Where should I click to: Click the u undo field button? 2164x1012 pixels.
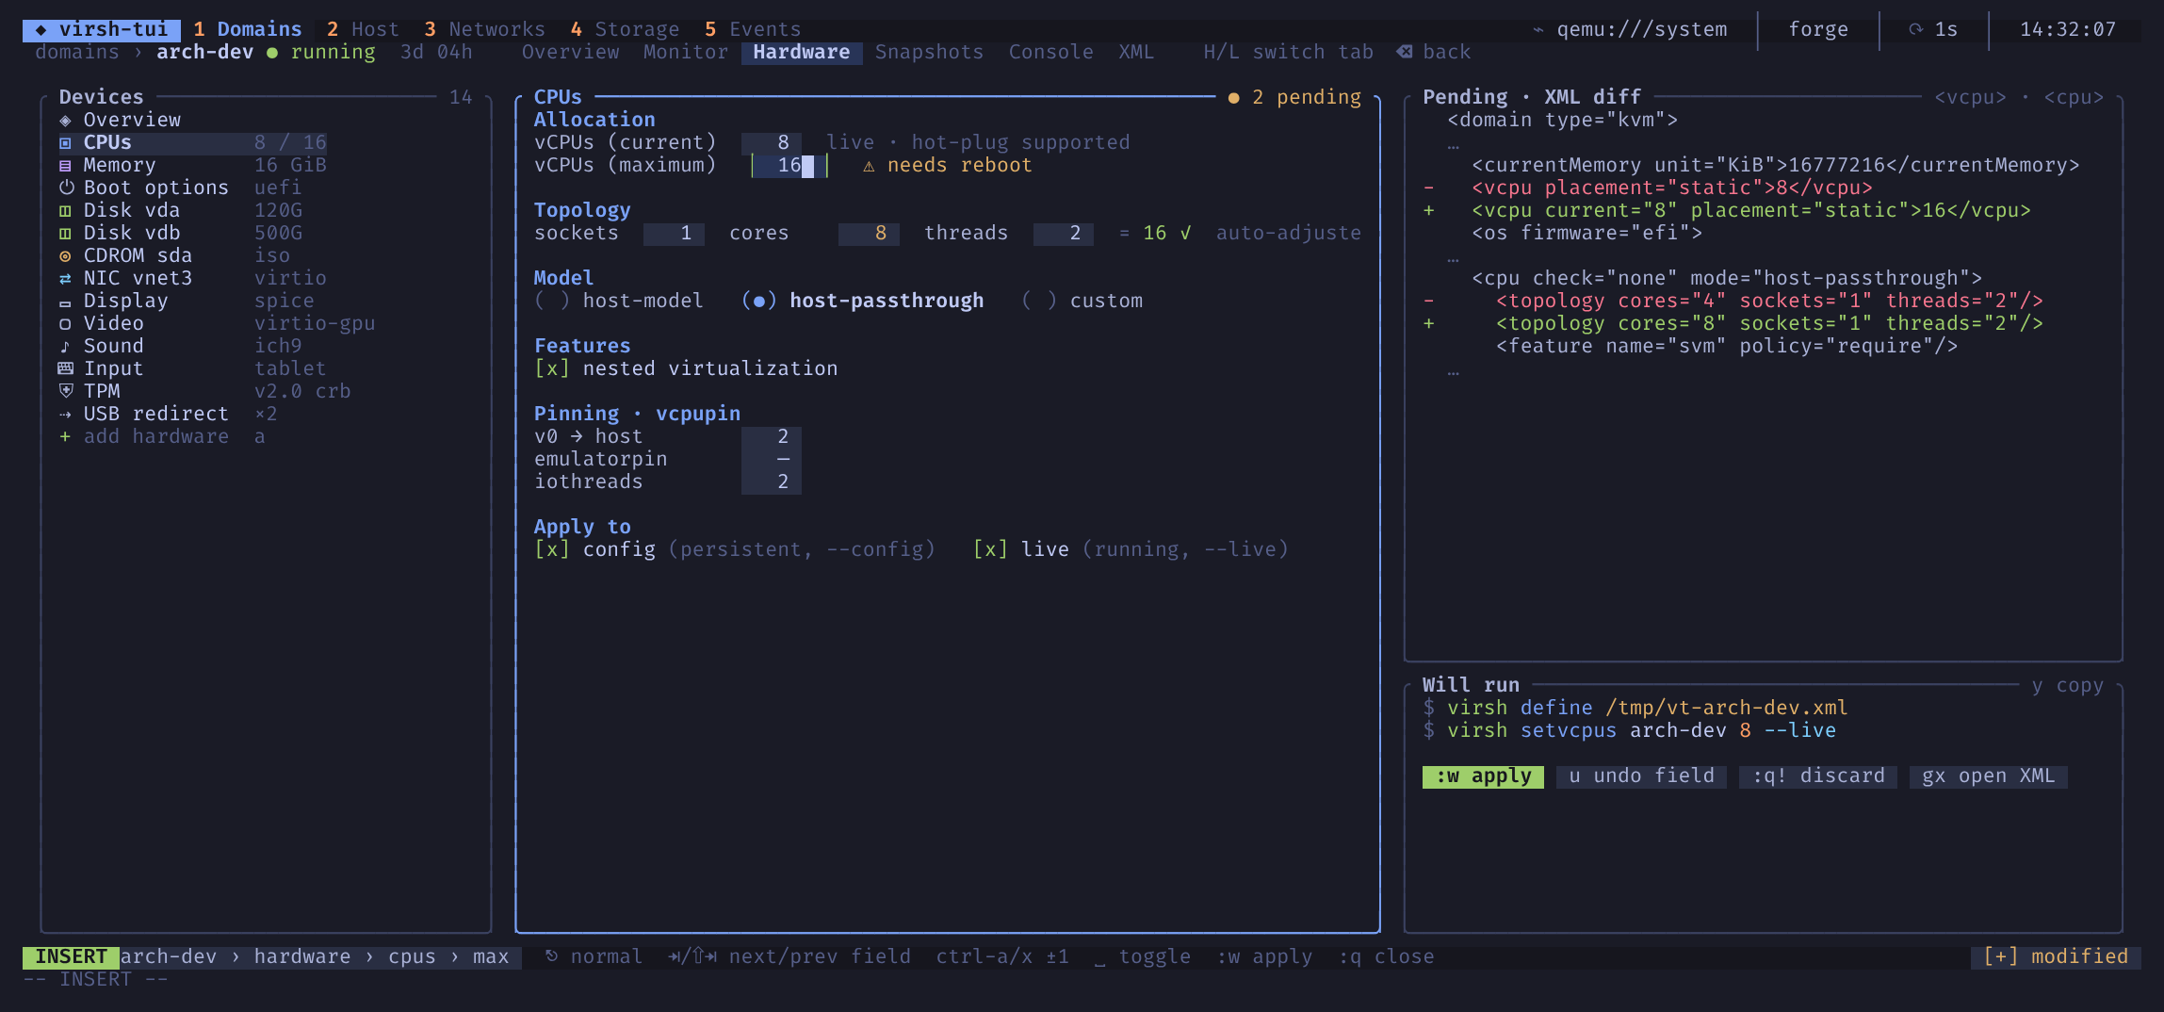pyautogui.click(x=1641, y=776)
